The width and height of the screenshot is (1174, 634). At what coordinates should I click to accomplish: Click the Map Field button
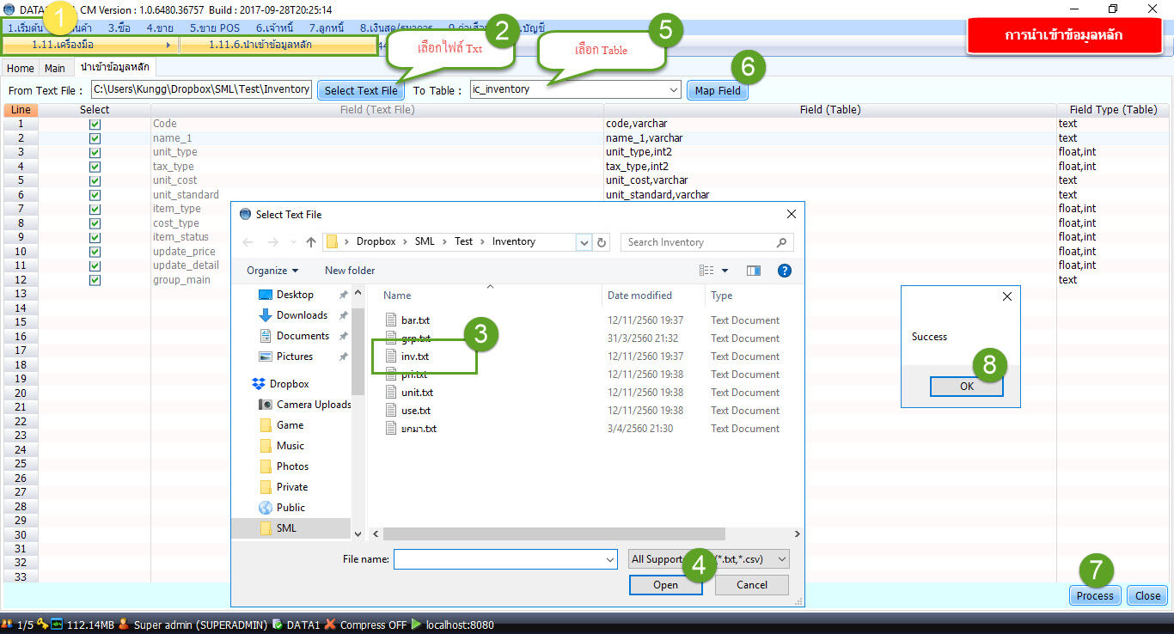[718, 90]
